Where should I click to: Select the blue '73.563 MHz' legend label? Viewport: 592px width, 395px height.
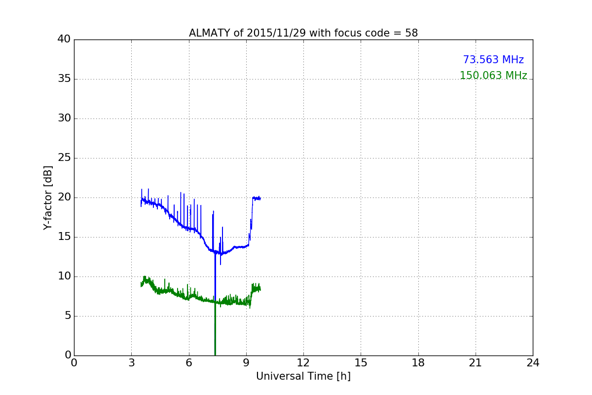coord(493,60)
